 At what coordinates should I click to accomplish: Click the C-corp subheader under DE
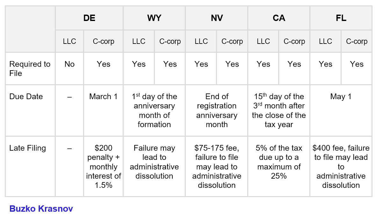104,41
